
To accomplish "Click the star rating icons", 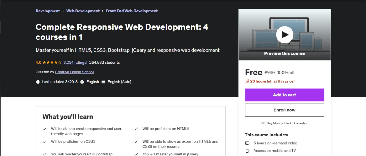I will (x=52, y=62).
